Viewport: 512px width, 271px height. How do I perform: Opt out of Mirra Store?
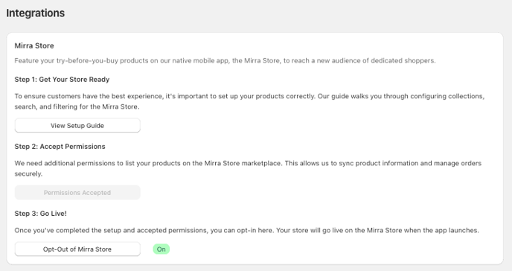[77, 249]
